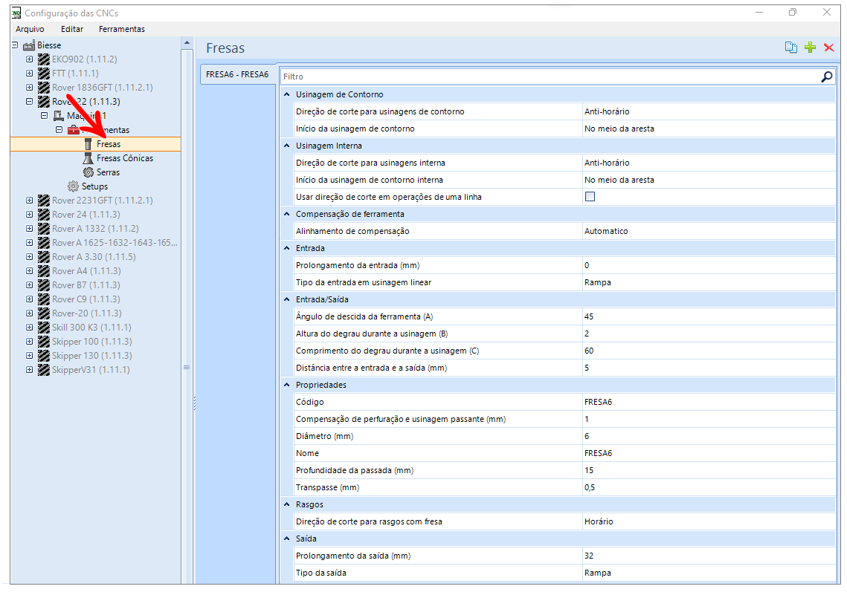Click the Fresas Cônicas icon

(88, 158)
